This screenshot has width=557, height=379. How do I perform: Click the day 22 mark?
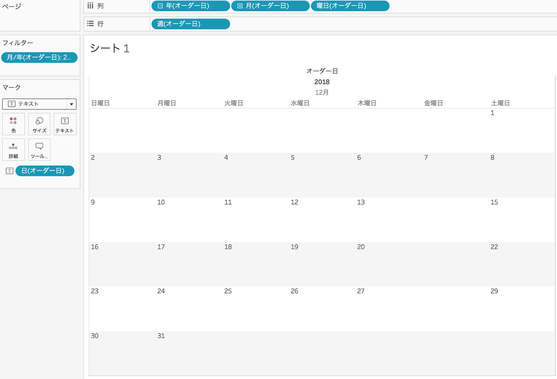click(494, 247)
